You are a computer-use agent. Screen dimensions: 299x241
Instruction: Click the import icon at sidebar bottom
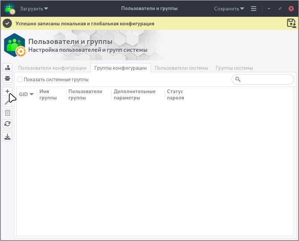(7, 136)
